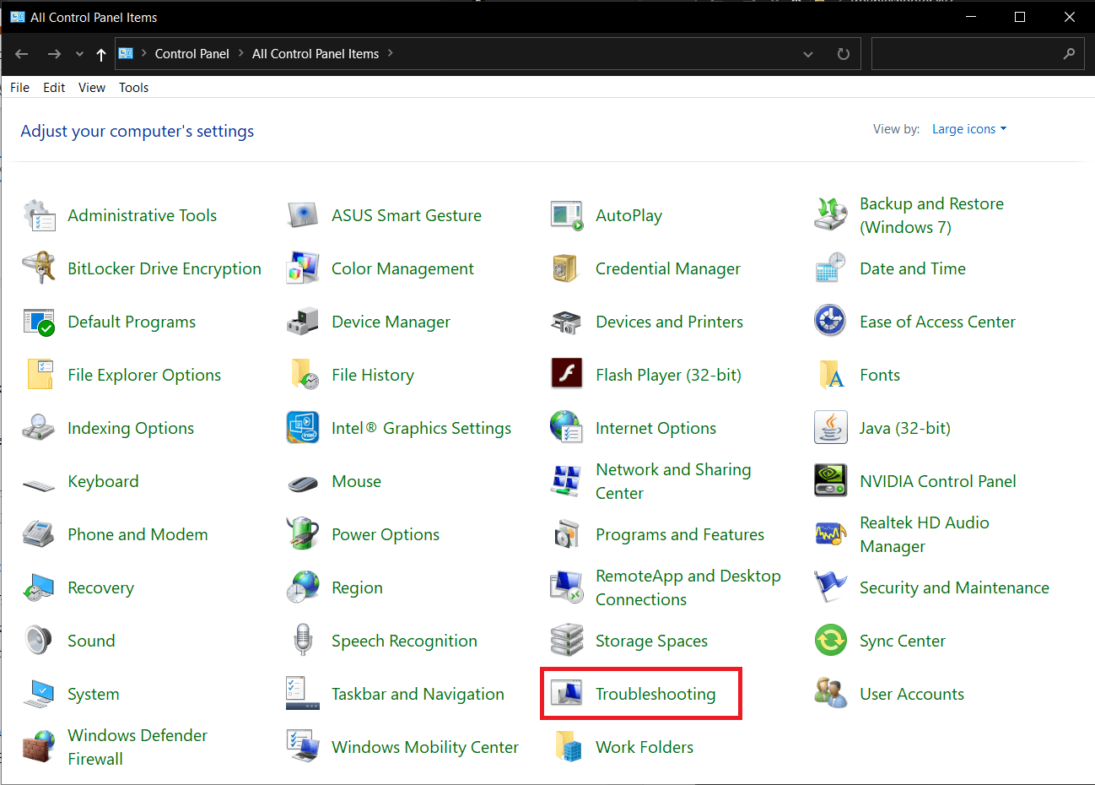This screenshot has height=785, width=1095.
Task: Navigate to Control Panel breadcrumb link
Action: coord(192,53)
